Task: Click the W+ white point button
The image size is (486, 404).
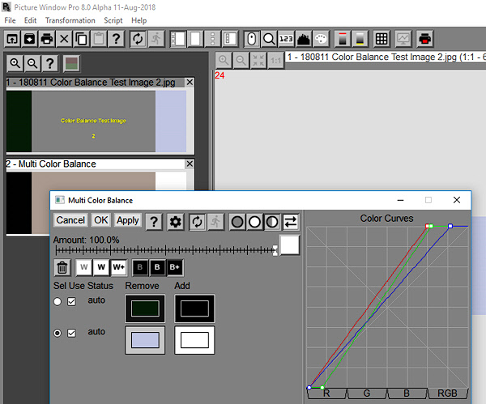Action: click(119, 267)
